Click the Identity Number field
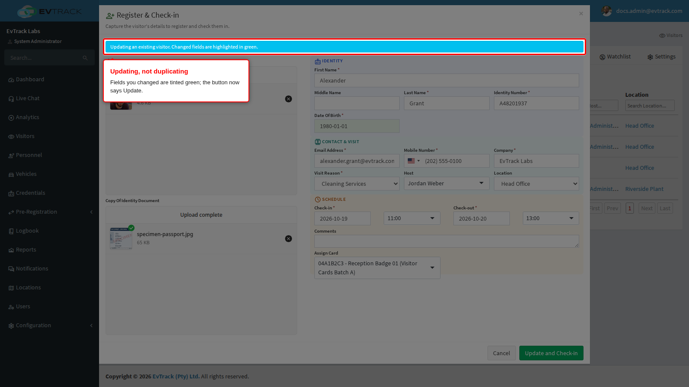Screen dimensions: 689x387 537,103
